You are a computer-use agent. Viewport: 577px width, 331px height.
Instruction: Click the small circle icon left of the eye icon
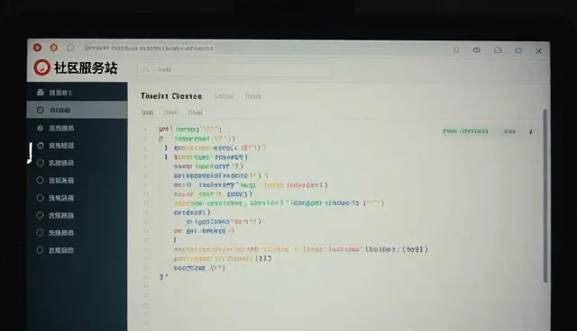pyautogui.click(x=456, y=49)
